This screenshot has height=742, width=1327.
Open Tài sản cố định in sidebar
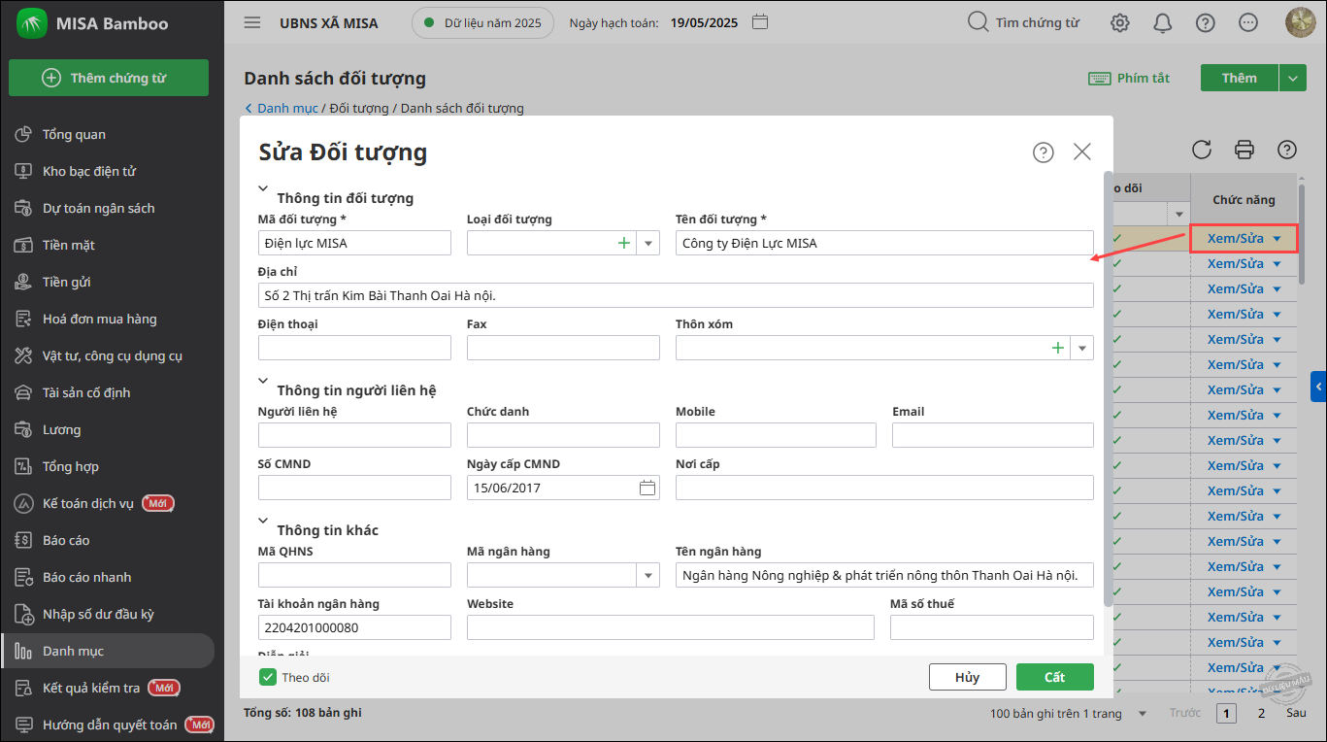pos(86,392)
